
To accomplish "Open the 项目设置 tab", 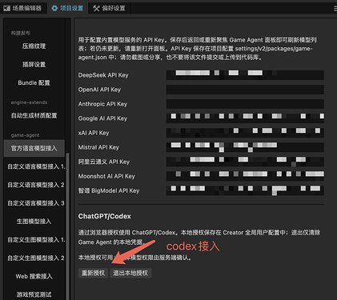I will point(68,8).
